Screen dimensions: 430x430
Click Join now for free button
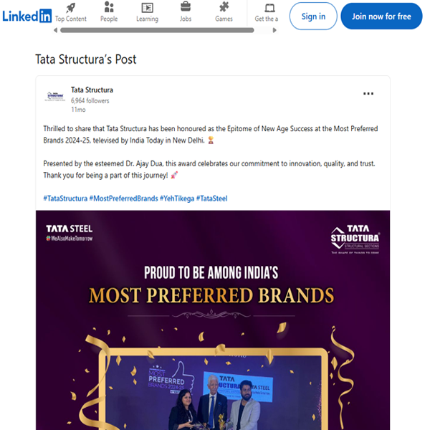(x=381, y=16)
